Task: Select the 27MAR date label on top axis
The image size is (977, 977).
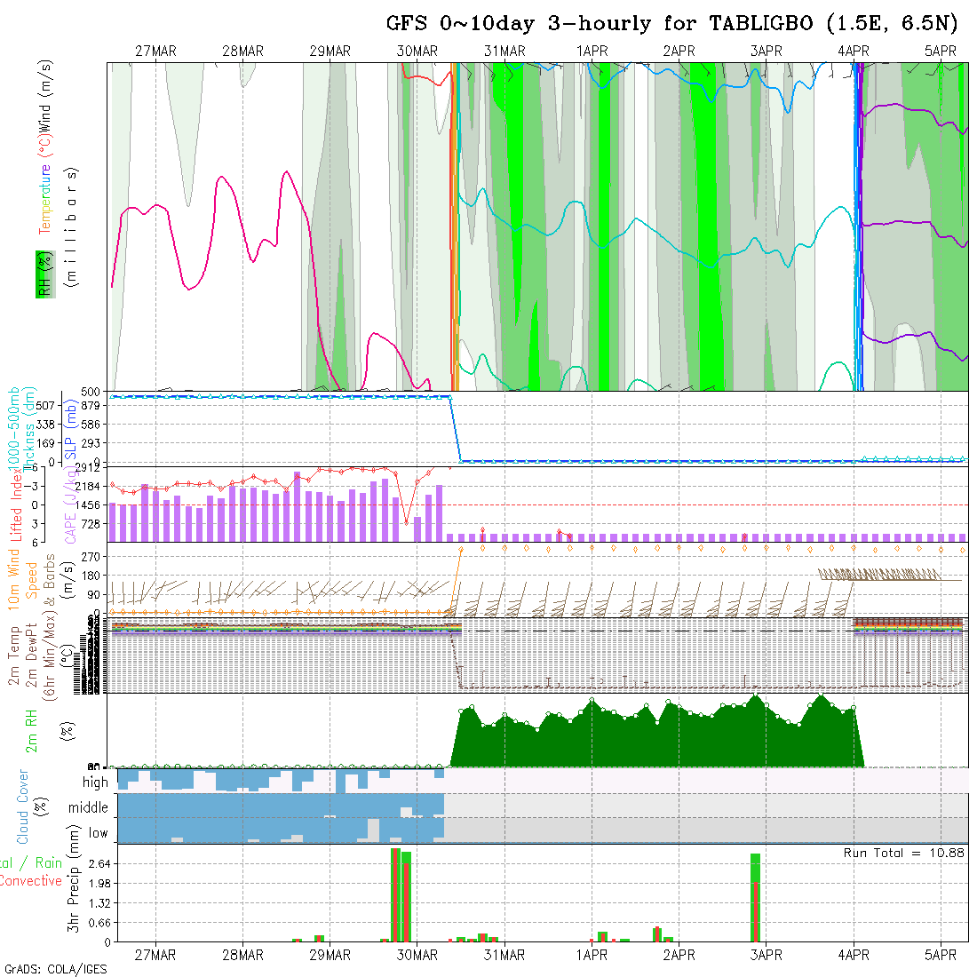Action: [x=155, y=52]
